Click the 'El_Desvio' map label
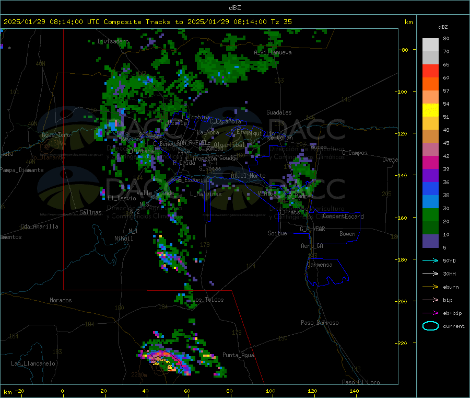This screenshot has height=398, width=470. (122, 198)
